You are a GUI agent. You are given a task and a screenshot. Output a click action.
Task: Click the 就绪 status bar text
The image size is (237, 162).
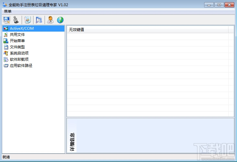[6, 157]
